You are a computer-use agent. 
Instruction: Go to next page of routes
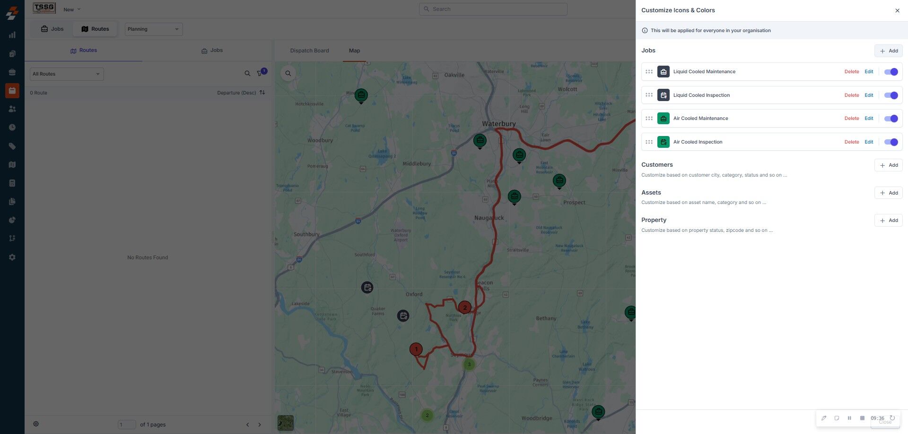pyautogui.click(x=260, y=425)
